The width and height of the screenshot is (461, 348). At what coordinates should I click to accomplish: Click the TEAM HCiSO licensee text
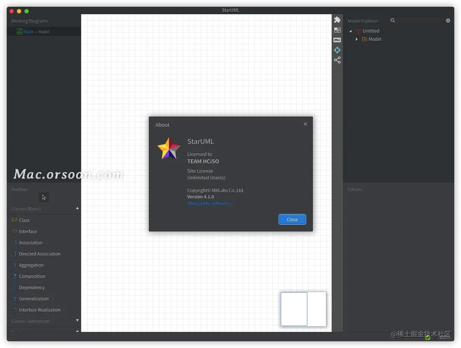pyautogui.click(x=203, y=161)
